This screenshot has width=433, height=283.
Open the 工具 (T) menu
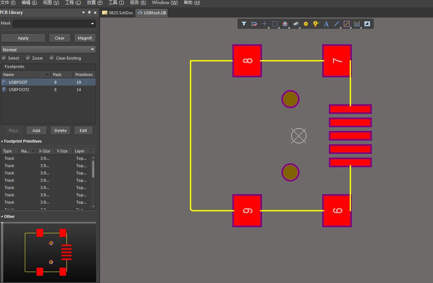pos(116,3)
